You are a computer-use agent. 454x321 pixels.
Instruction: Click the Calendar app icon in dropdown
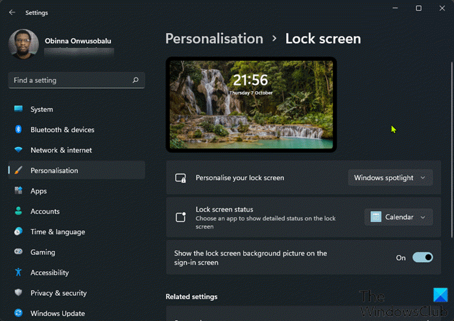[x=376, y=217]
